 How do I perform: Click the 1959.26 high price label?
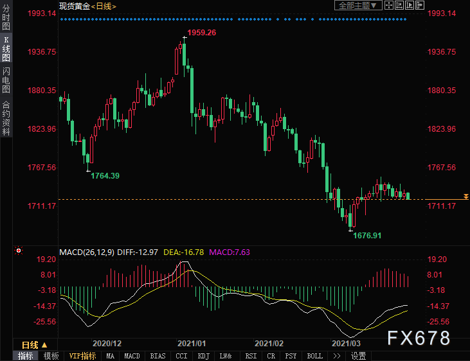[201, 32]
